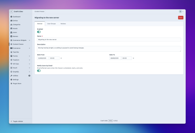Clear the Date To value
This screenshot has height=133, width=195.
click(x=133, y=58)
